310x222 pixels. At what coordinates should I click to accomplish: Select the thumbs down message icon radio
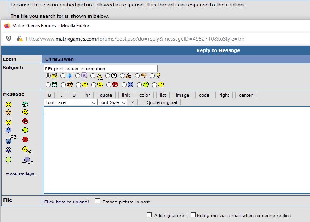pos(137,76)
